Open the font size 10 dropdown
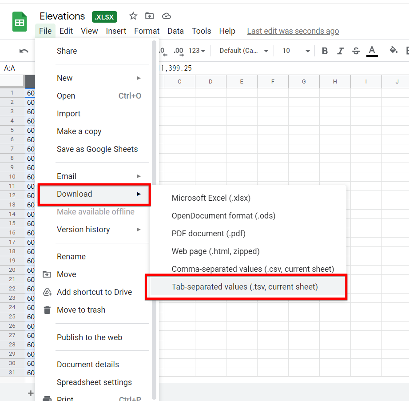Image resolution: width=409 pixels, height=401 pixels. (x=296, y=51)
